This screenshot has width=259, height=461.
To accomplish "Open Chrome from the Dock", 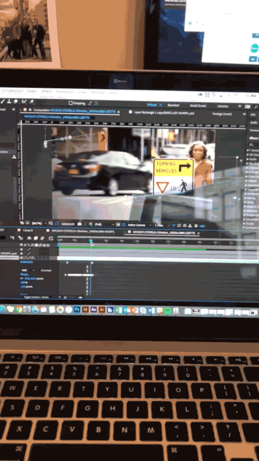I will [19, 309].
